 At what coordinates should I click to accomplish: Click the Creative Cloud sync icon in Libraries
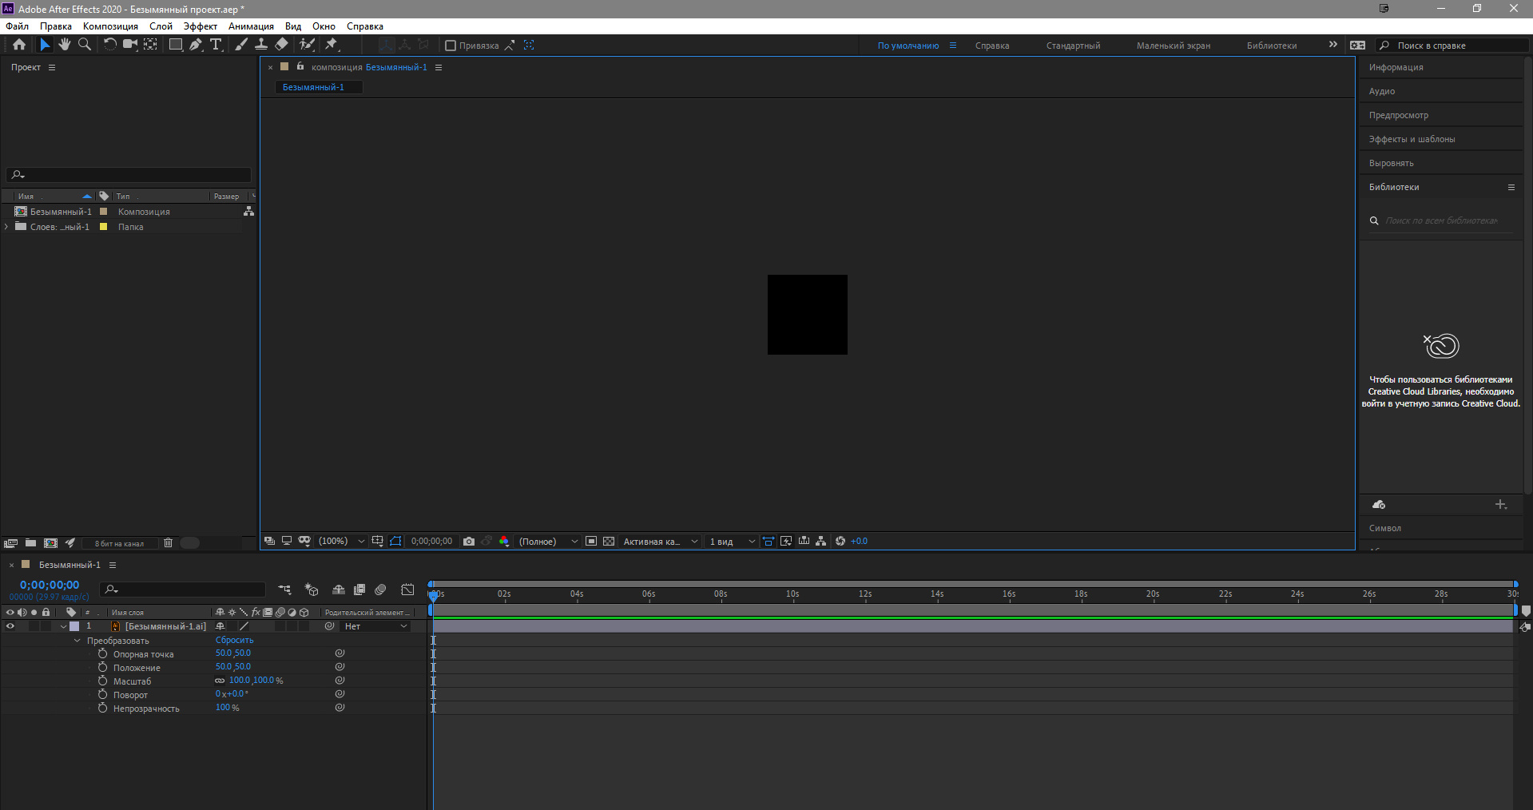(1379, 505)
